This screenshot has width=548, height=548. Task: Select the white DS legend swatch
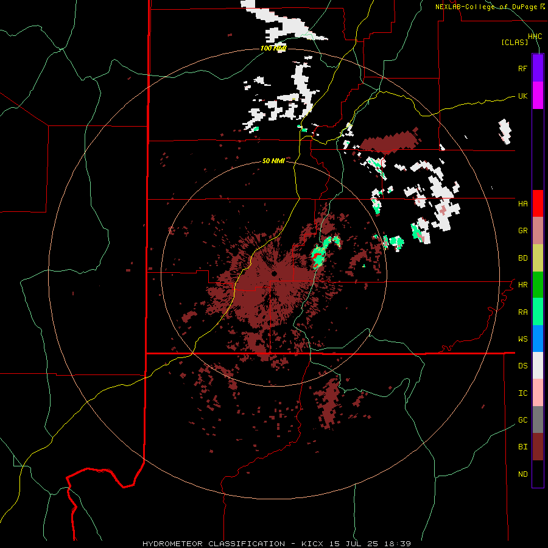coord(538,365)
